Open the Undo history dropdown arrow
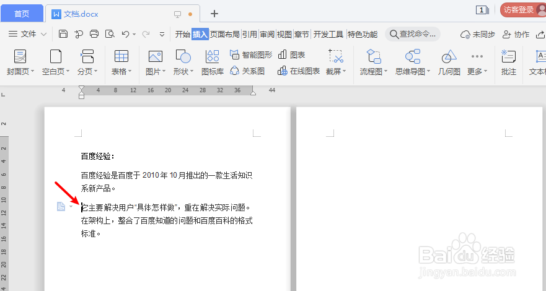This screenshot has width=546, height=291. tap(134, 35)
